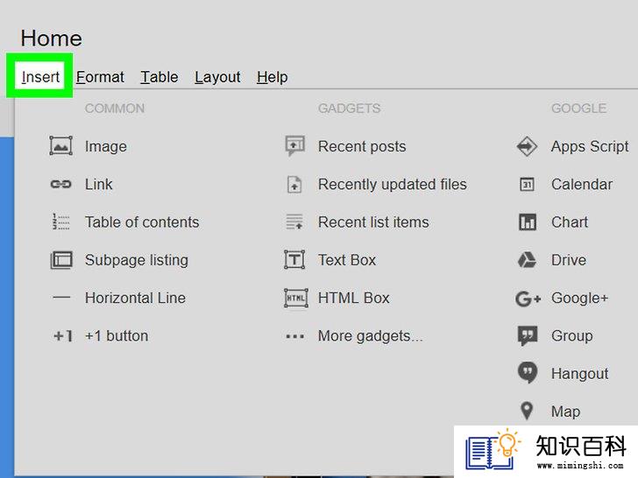Select the Link menu entry
Screen dimensions: 638x478
[x=98, y=184]
